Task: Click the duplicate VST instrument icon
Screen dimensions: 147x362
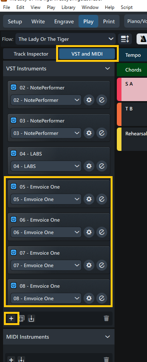Action: (21, 319)
